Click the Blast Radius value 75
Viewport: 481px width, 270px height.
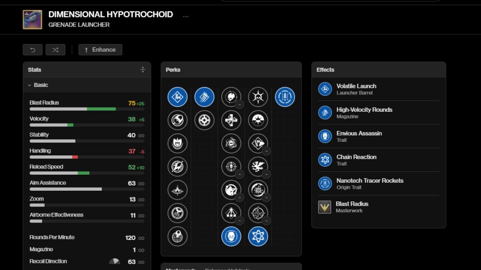132,103
